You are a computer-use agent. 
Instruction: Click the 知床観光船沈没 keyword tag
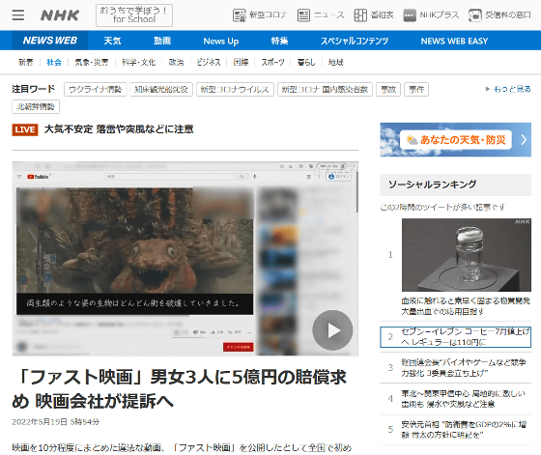pyautogui.click(x=161, y=89)
